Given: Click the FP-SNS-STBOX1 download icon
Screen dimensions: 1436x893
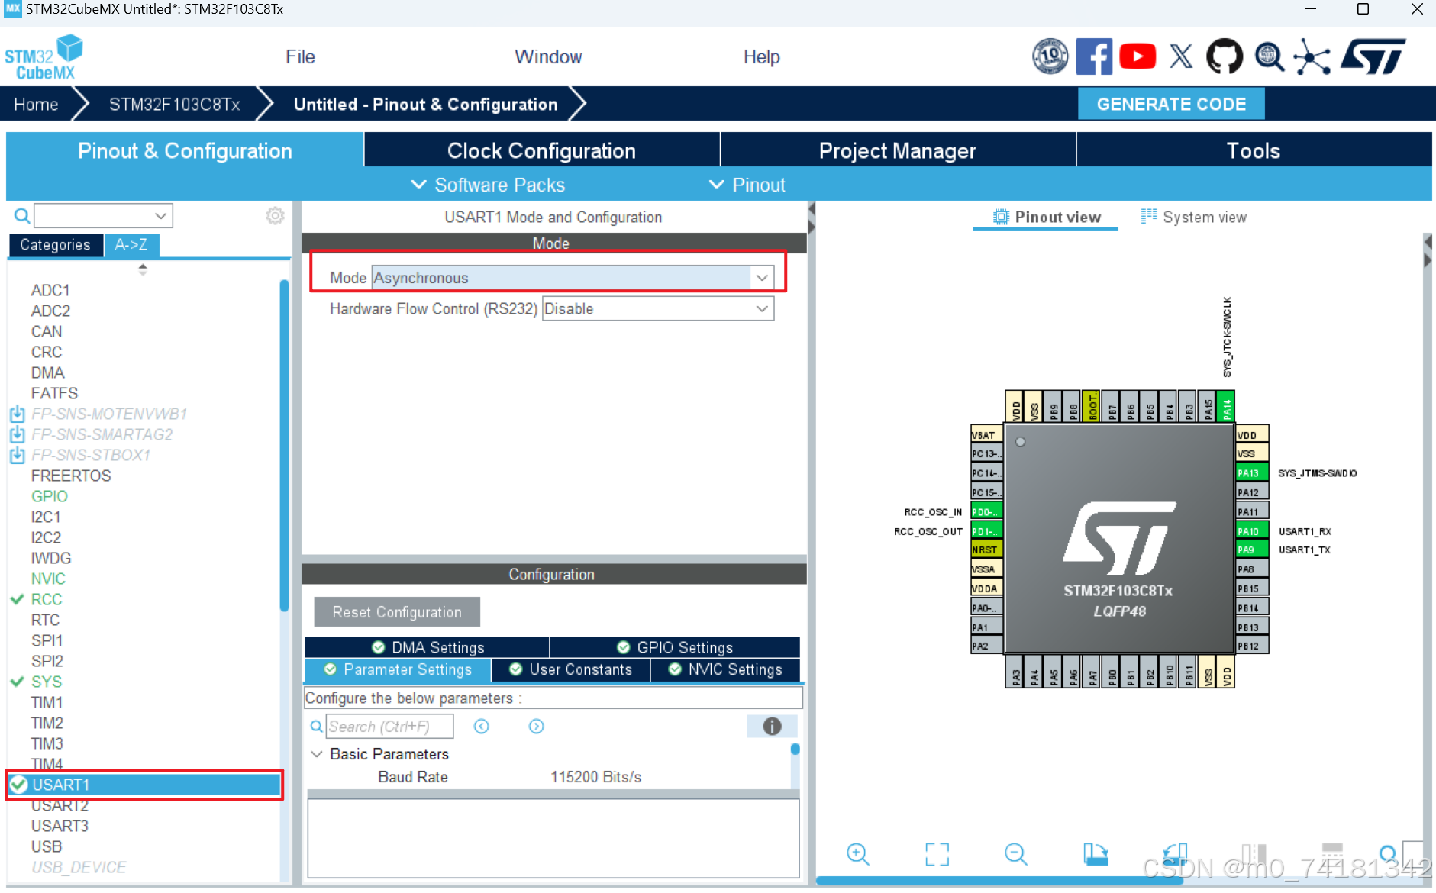Looking at the screenshot, I should (x=18, y=455).
